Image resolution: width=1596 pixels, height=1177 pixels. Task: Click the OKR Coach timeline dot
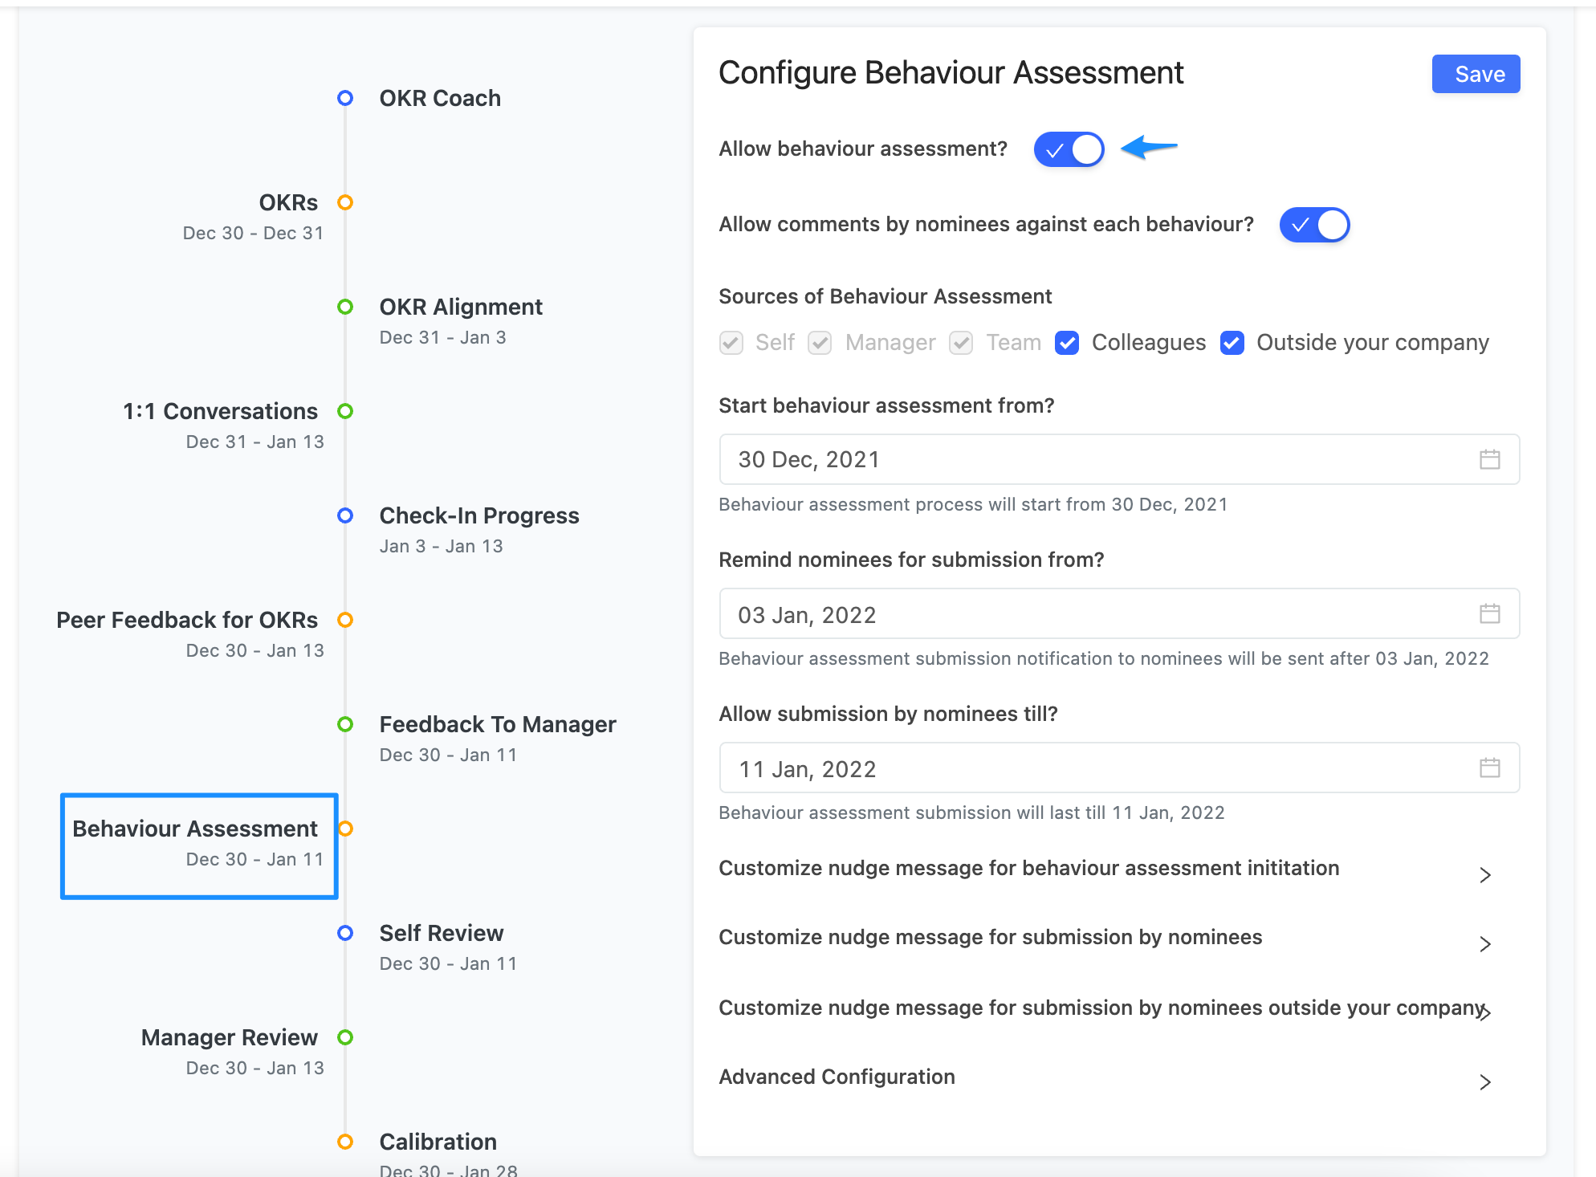click(345, 98)
